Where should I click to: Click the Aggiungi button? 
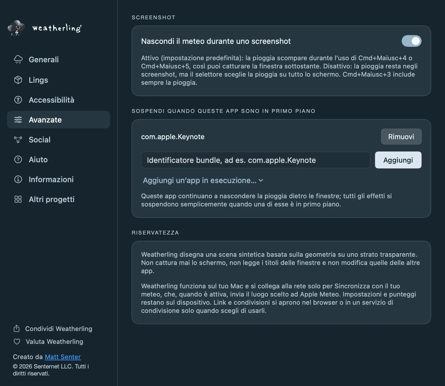pos(398,160)
